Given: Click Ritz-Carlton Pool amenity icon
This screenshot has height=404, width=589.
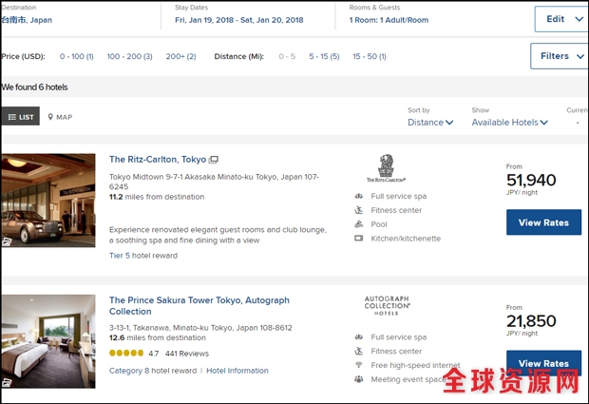Looking at the screenshot, I should click(359, 224).
